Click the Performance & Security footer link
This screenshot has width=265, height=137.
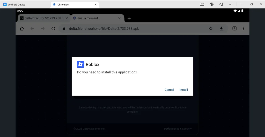pos(178,129)
